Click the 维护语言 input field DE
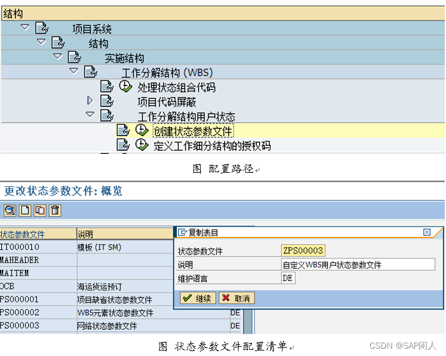The image size is (446, 356). tap(288, 278)
